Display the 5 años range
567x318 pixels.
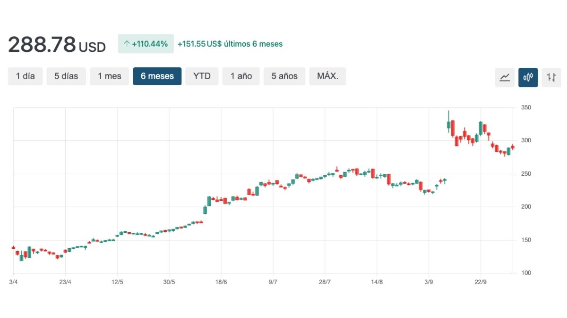[284, 76]
